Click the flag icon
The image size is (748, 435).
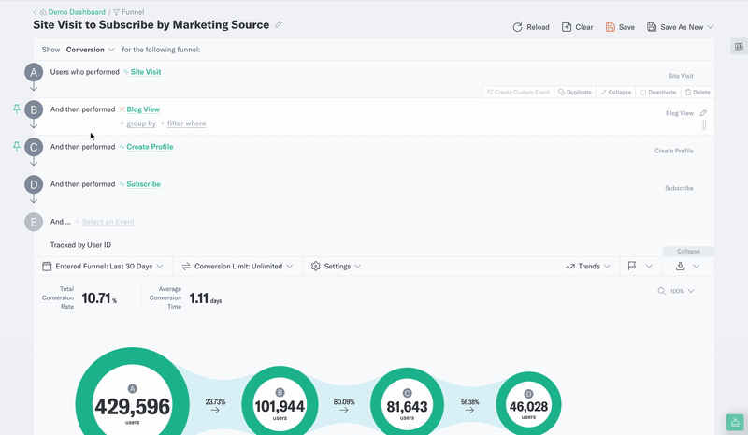click(632, 266)
